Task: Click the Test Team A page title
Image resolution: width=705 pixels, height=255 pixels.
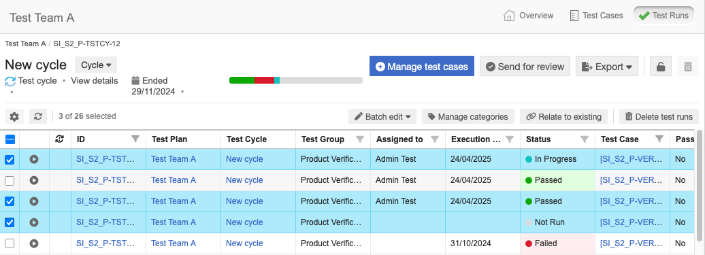Action: [42, 18]
